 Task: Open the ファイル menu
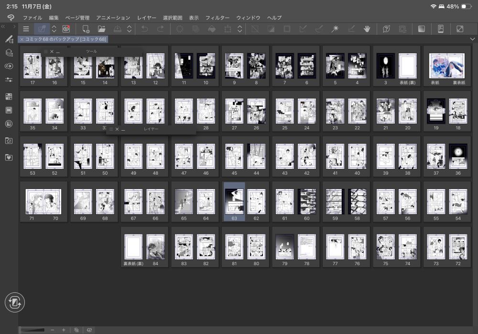point(33,18)
